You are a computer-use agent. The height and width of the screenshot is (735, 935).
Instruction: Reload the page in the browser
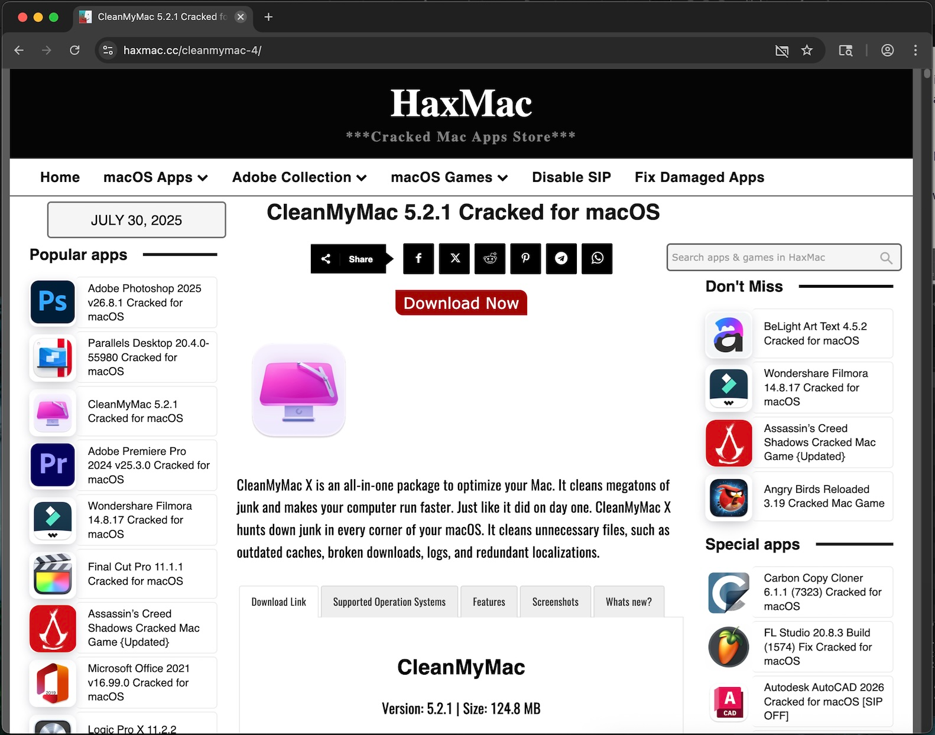pos(74,50)
